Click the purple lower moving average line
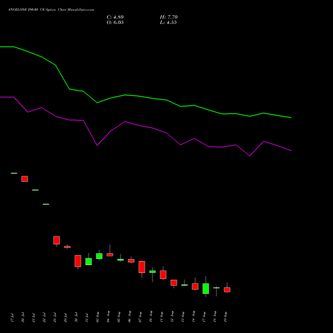 [x=146, y=127]
